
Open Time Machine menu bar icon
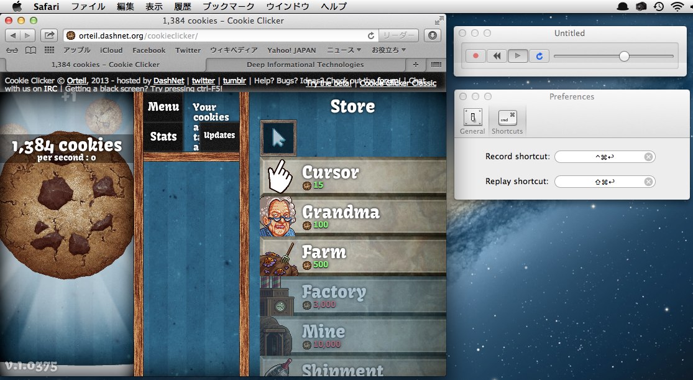click(x=659, y=6)
